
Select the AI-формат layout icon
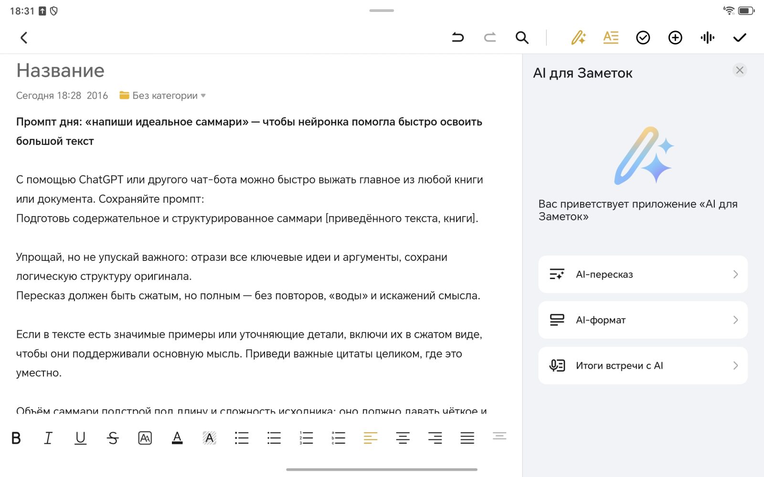pyautogui.click(x=557, y=320)
